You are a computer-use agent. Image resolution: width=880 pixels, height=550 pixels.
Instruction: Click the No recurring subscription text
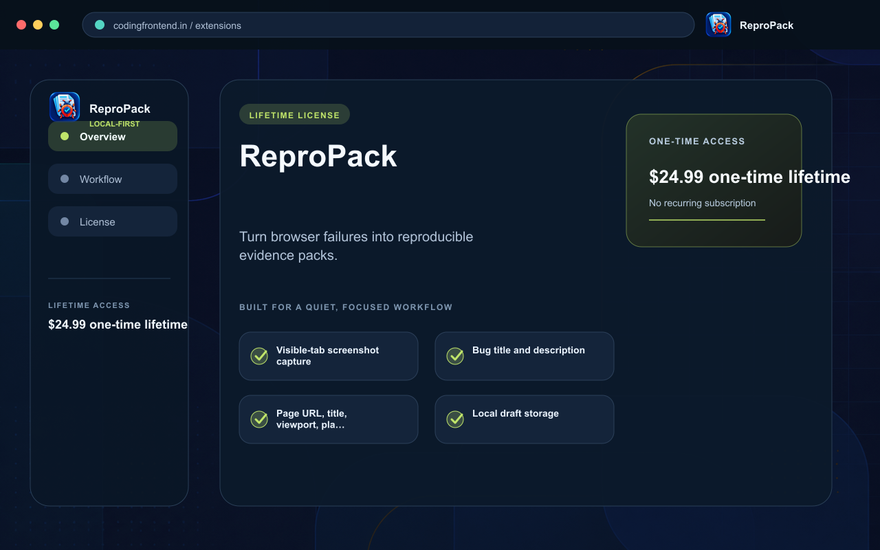(703, 203)
